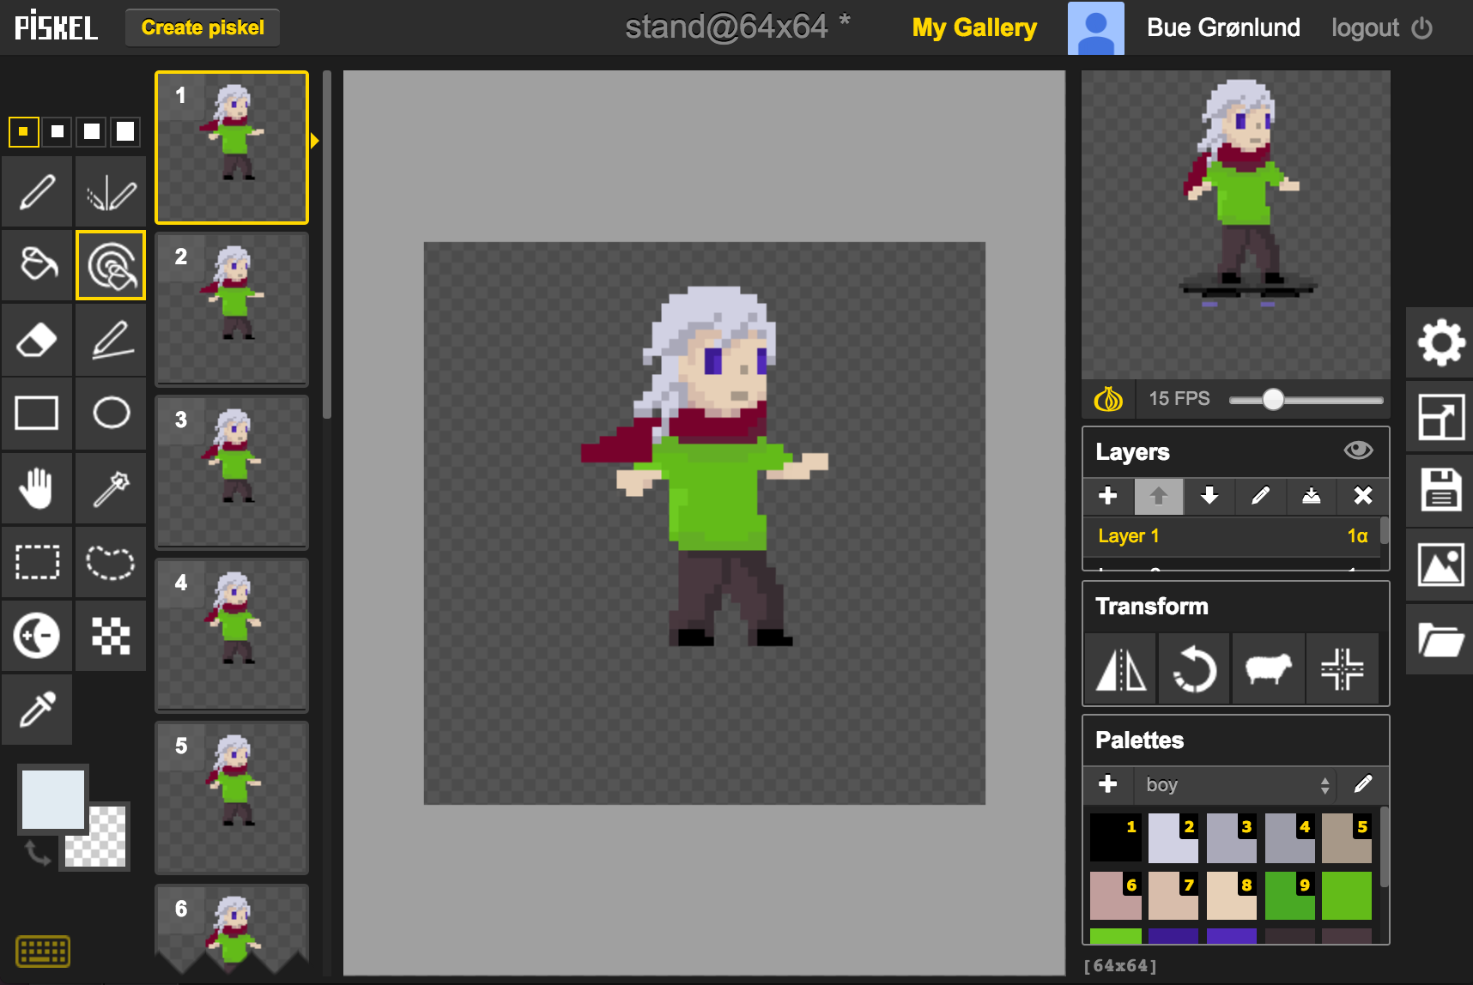Open My Gallery
Viewport: 1473px width, 985px height.
pos(974,27)
